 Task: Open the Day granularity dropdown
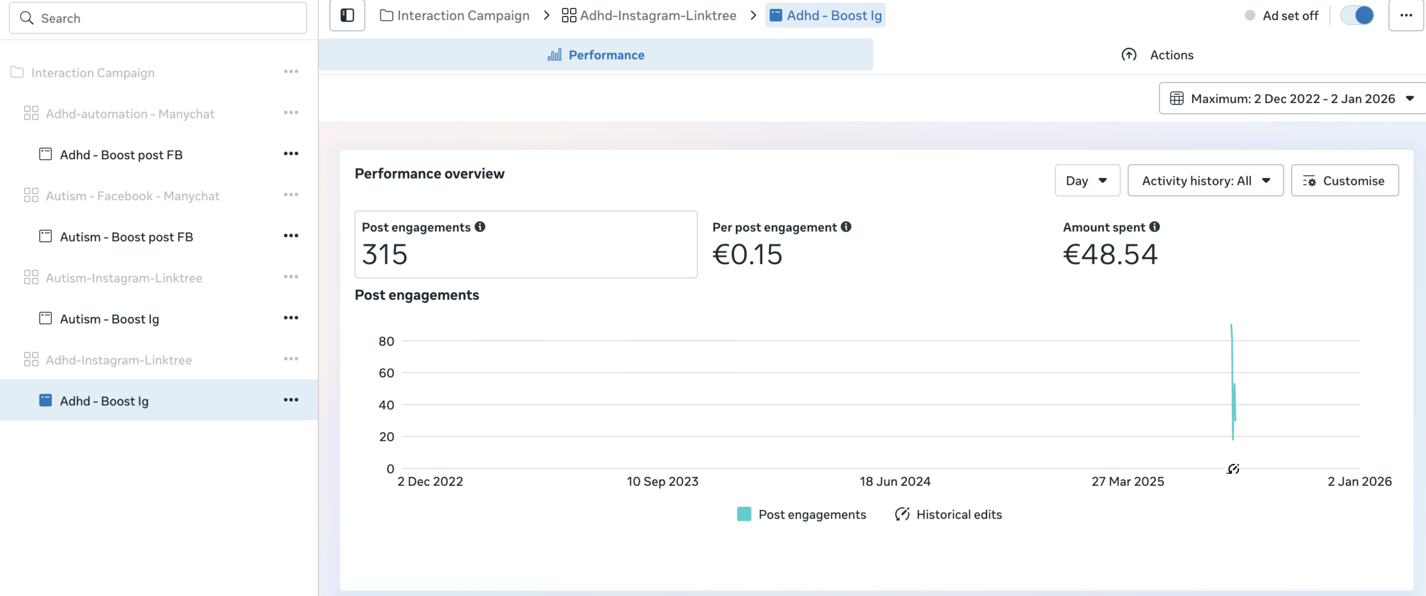1087,181
